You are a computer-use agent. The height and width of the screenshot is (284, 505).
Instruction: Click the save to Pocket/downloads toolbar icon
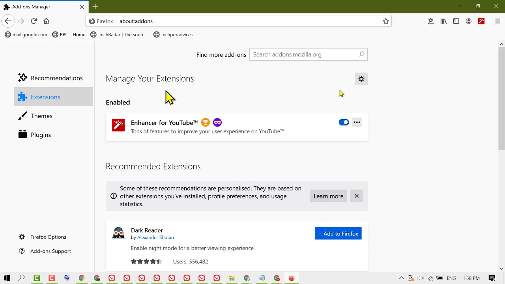click(x=431, y=21)
